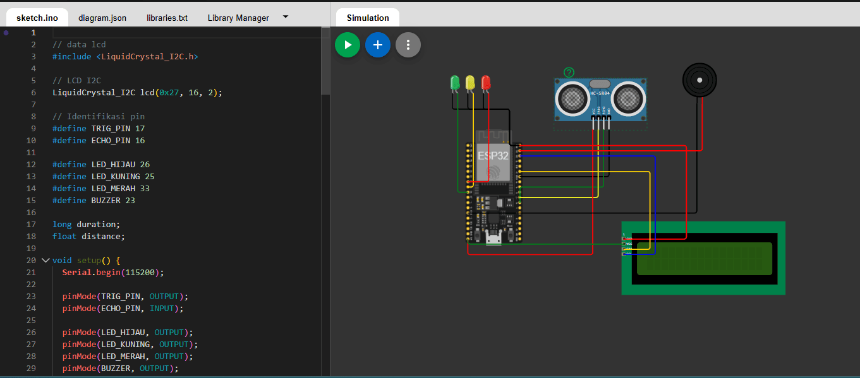Click the "#define LED_MERAH 33" line
Image resolution: width=860 pixels, height=378 pixels.
coord(101,188)
